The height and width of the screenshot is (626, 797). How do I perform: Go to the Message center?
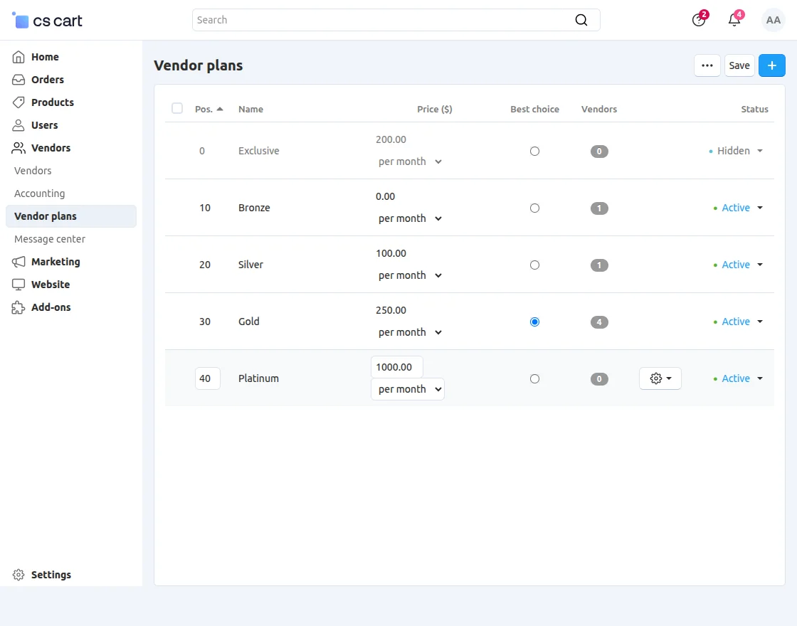pyautogui.click(x=49, y=238)
